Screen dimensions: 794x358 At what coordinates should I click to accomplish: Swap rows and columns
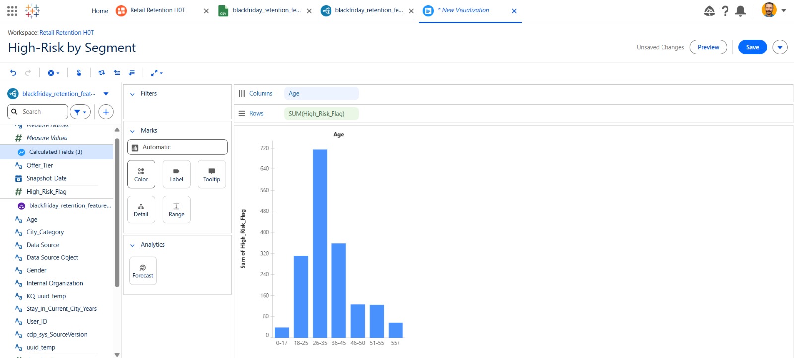(102, 73)
